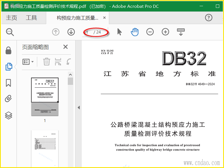The image size is (224, 168).
Task: Click the print pages icon in thumbnails panel
Action: pyautogui.click(x=58, y=62)
